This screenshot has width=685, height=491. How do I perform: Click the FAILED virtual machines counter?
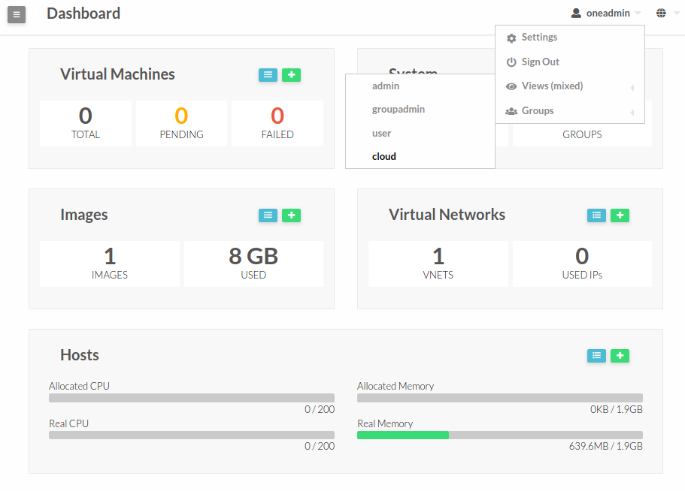(277, 123)
